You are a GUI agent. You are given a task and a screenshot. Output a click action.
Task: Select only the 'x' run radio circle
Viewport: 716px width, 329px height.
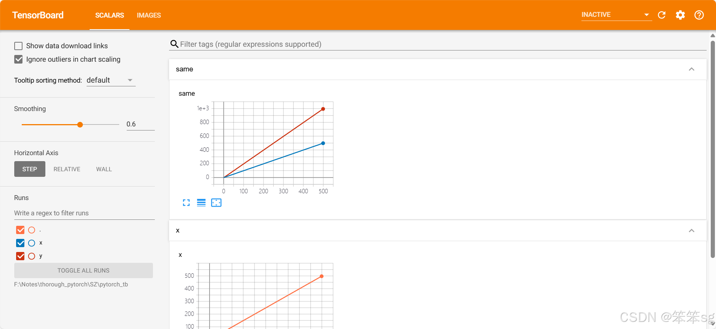pos(31,243)
